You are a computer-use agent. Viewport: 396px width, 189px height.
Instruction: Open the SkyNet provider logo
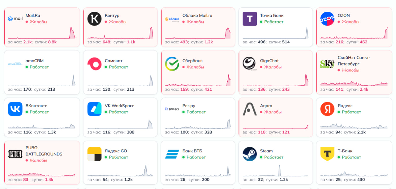[x=327, y=64]
